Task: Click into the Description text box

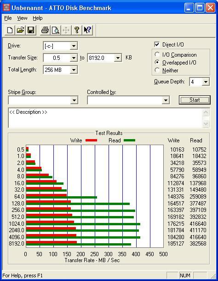Action: click(105, 118)
